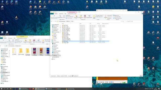Viewport: 161px width, 90px height.
Task: Open 'Windows 10 (C:)' in front Explorer navigation pane
Action: click(x=56, y=54)
